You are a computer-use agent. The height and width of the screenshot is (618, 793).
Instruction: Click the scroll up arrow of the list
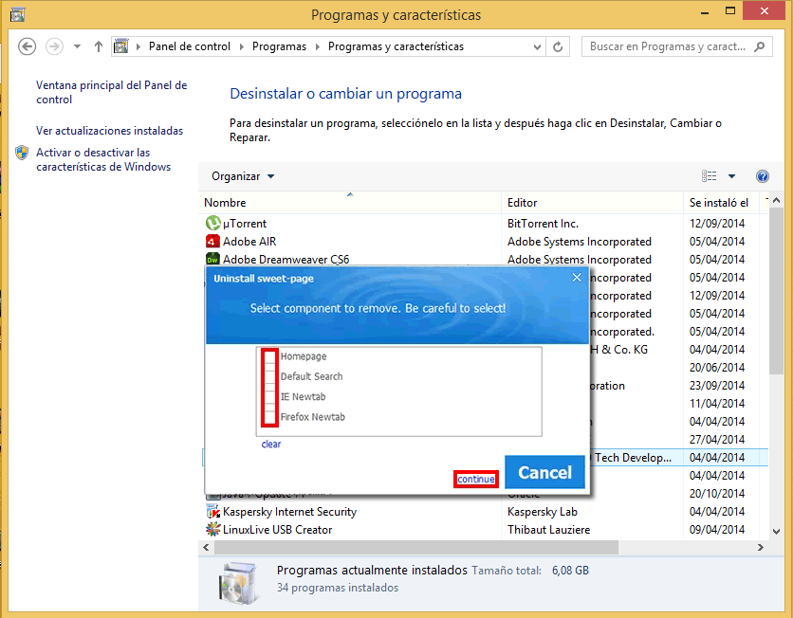click(x=776, y=200)
